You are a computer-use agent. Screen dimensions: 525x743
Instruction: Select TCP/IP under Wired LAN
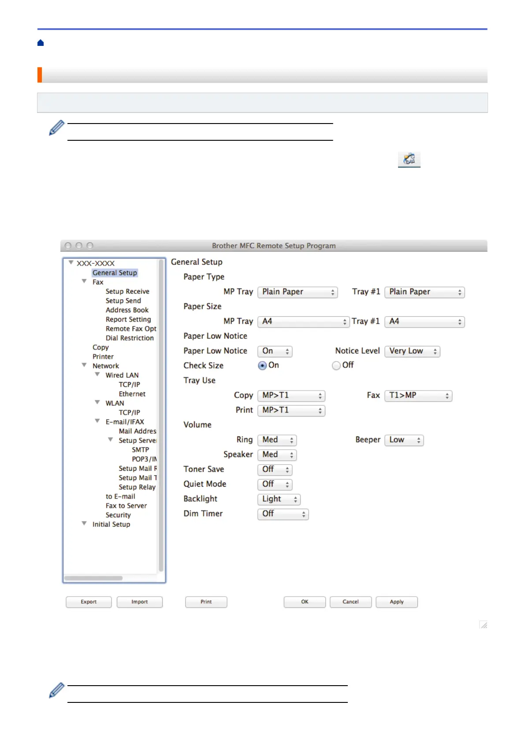pos(129,384)
